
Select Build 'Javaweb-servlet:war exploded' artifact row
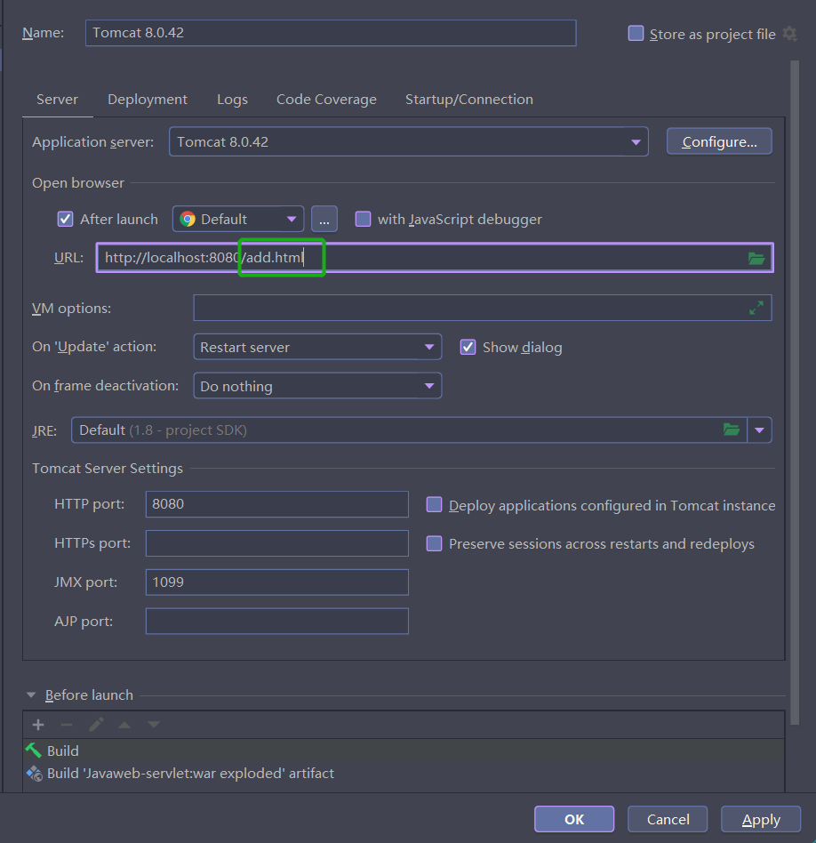pyautogui.click(x=404, y=773)
